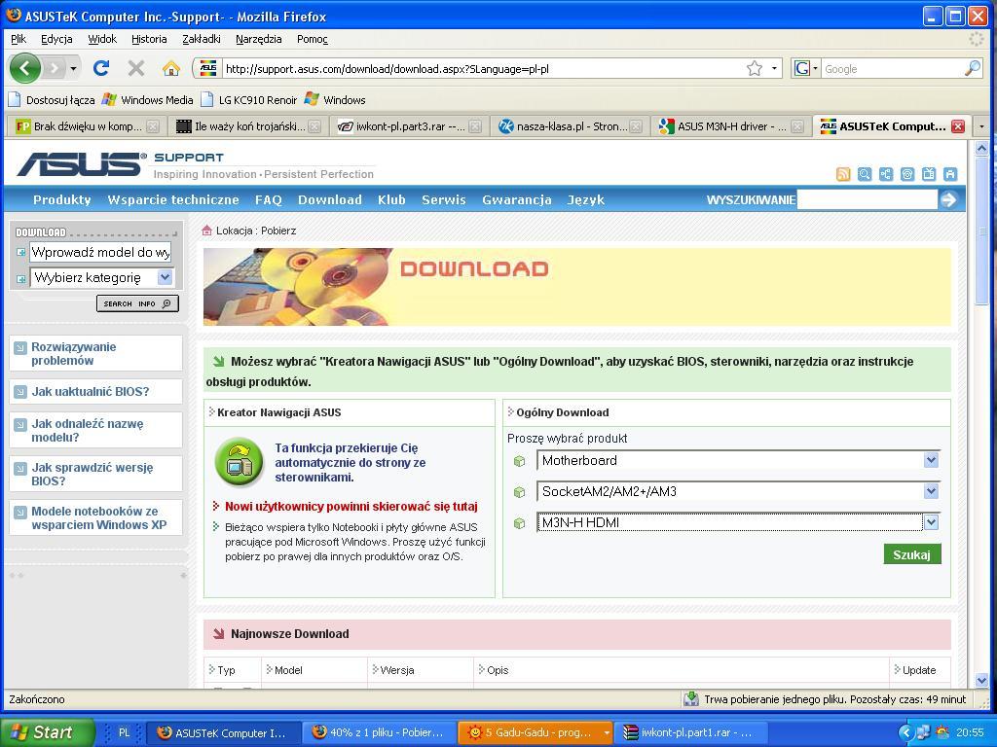Submit site search with the white arrow button
The height and width of the screenshot is (747, 997).
click(948, 200)
